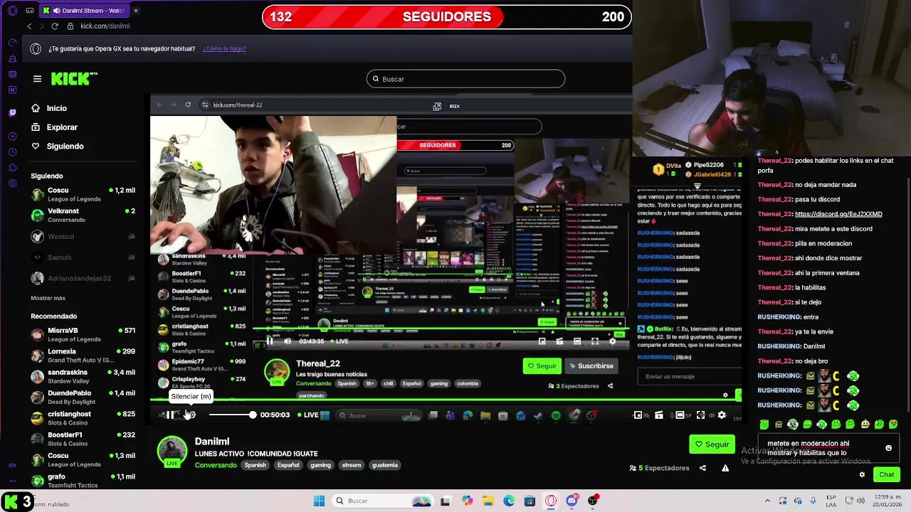The image size is (911, 512).
Task: Open recommended channel sandraskins
Action: [83, 376]
